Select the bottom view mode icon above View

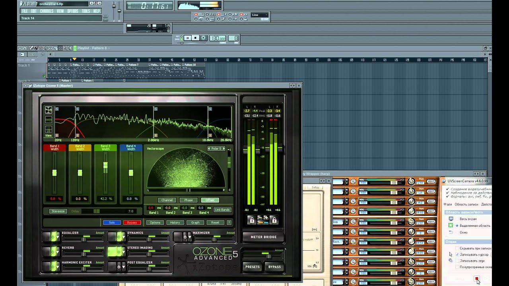49,129
